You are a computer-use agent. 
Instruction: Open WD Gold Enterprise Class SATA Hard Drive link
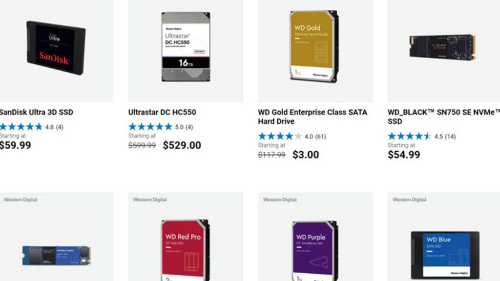pyautogui.click(x=312, y=117)
